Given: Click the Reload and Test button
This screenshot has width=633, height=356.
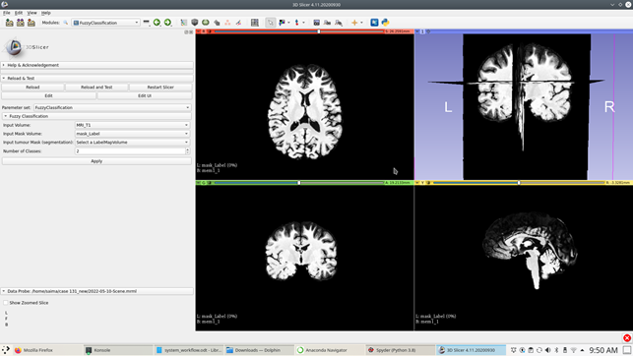Looking at the screenshot, I should (96, 88).
